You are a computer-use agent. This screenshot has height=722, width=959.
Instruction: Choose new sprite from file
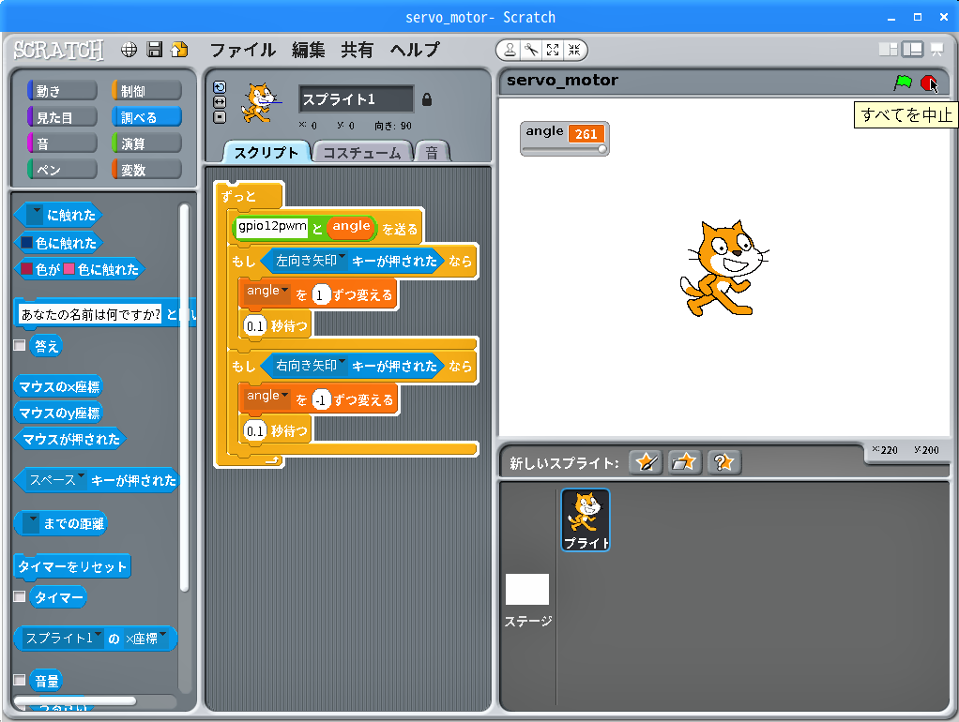[684, 462]
